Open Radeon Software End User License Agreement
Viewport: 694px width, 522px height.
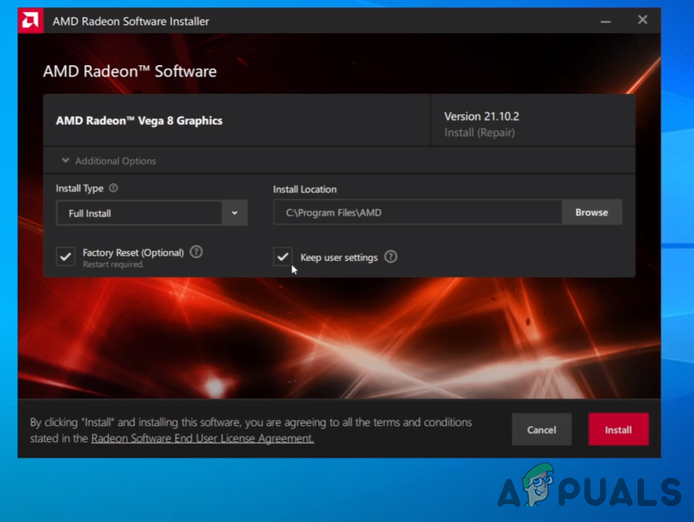[202, 438]
